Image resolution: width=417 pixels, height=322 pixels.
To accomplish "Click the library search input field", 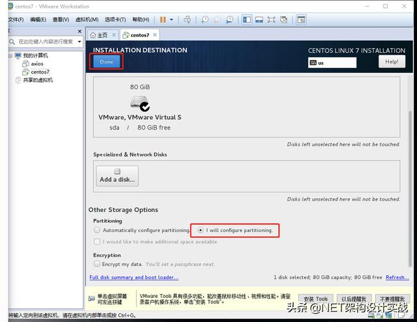I will pyautogui.click(x=46, y=42).
